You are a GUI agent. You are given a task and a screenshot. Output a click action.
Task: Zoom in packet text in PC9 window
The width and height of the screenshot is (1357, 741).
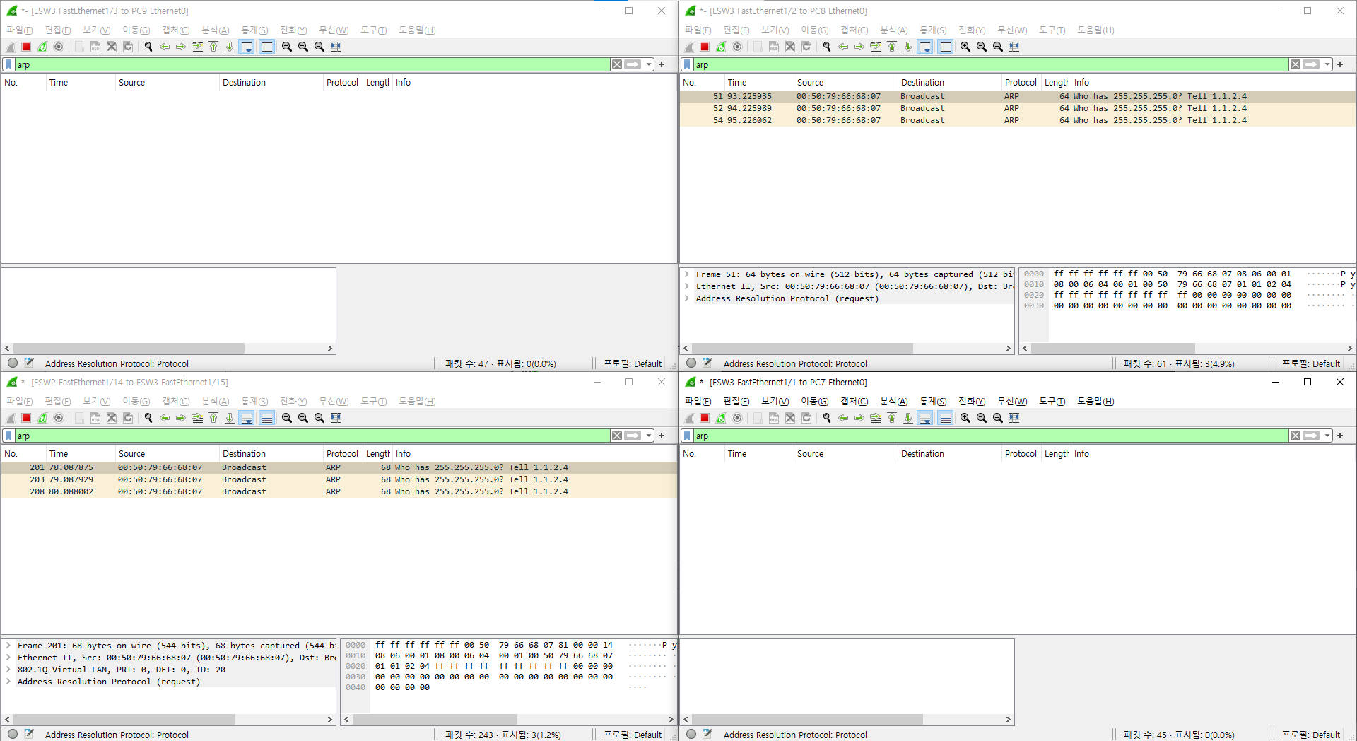(x=287, y=47)
